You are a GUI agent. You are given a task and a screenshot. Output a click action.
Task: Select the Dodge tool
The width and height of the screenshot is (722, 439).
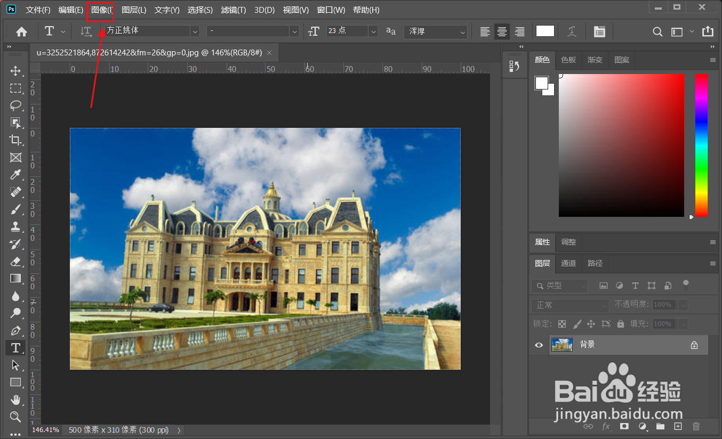click(x=15, y=313)
